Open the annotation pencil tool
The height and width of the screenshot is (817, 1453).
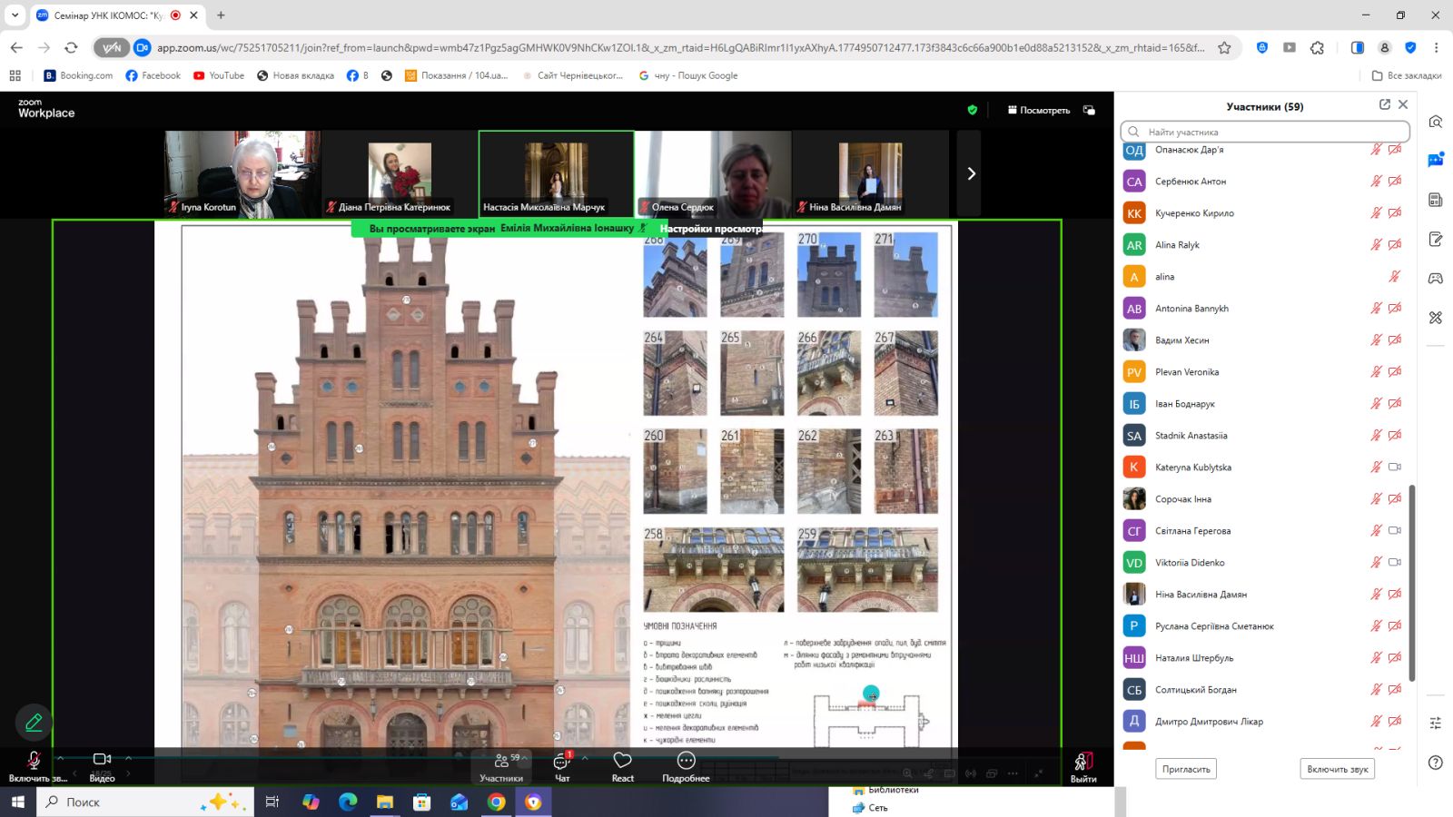(x=34, y=723)
